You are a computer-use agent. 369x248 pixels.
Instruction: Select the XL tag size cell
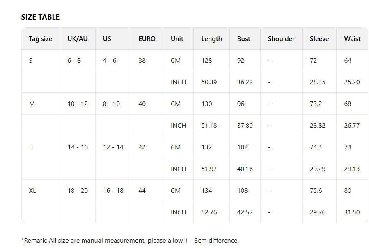32,191
